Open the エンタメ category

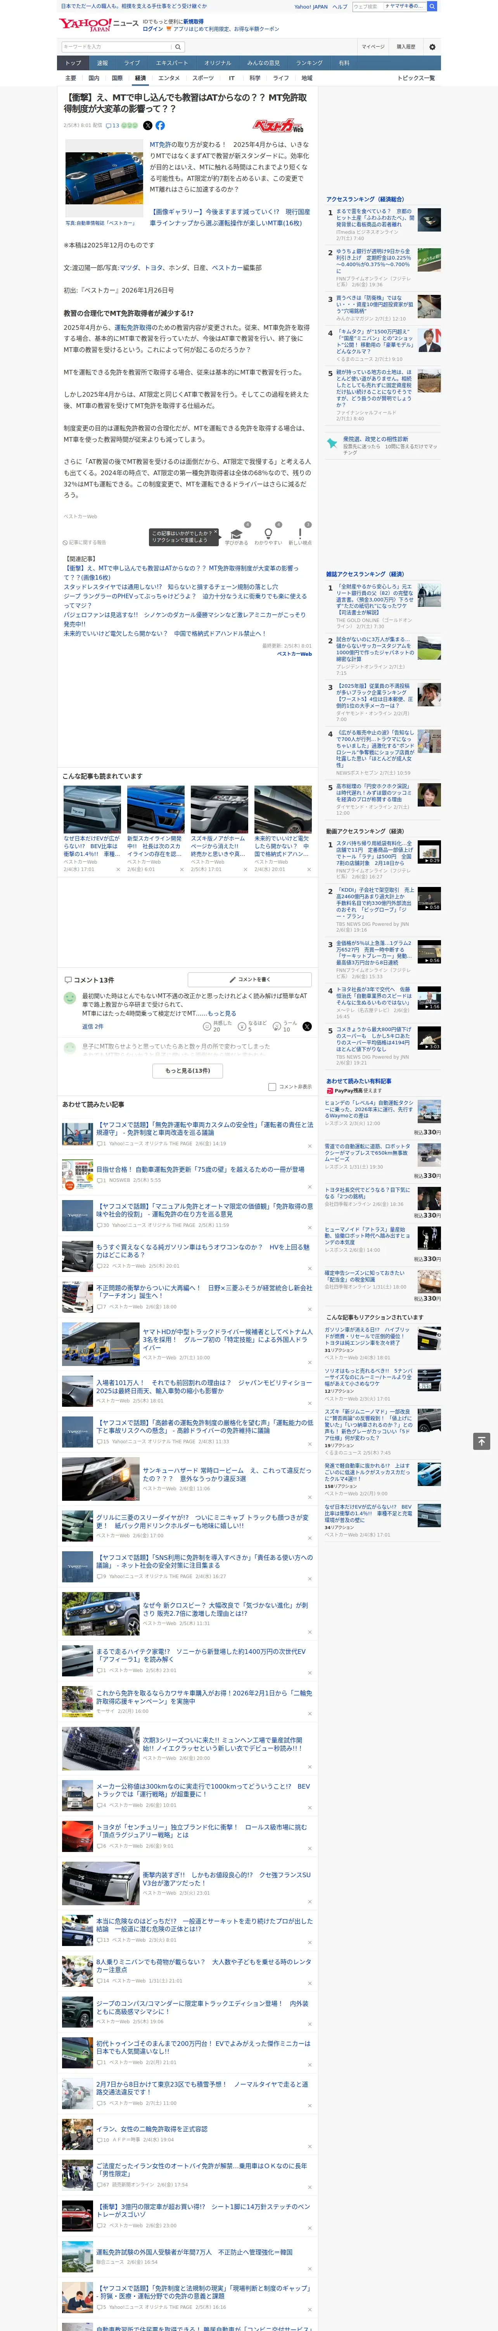pos(169,78)
